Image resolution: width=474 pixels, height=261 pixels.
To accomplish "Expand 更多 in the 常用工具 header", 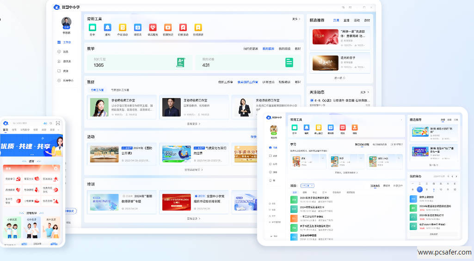I will [296, 19].
